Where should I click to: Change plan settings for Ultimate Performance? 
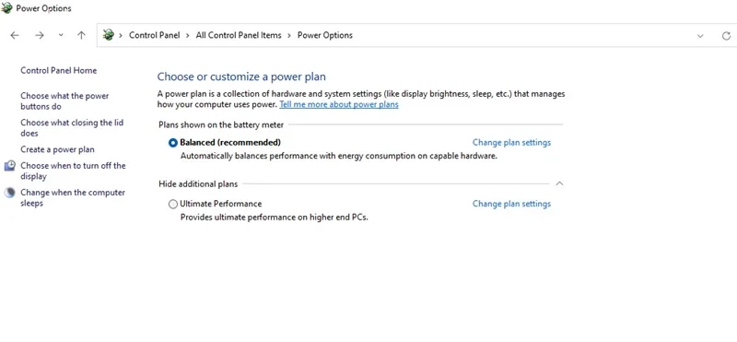tap(511, 204)
